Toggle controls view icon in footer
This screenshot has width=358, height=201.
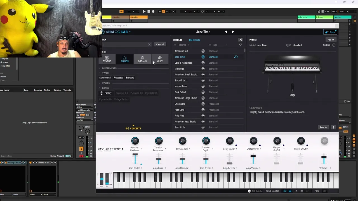(x=285, y=191)
